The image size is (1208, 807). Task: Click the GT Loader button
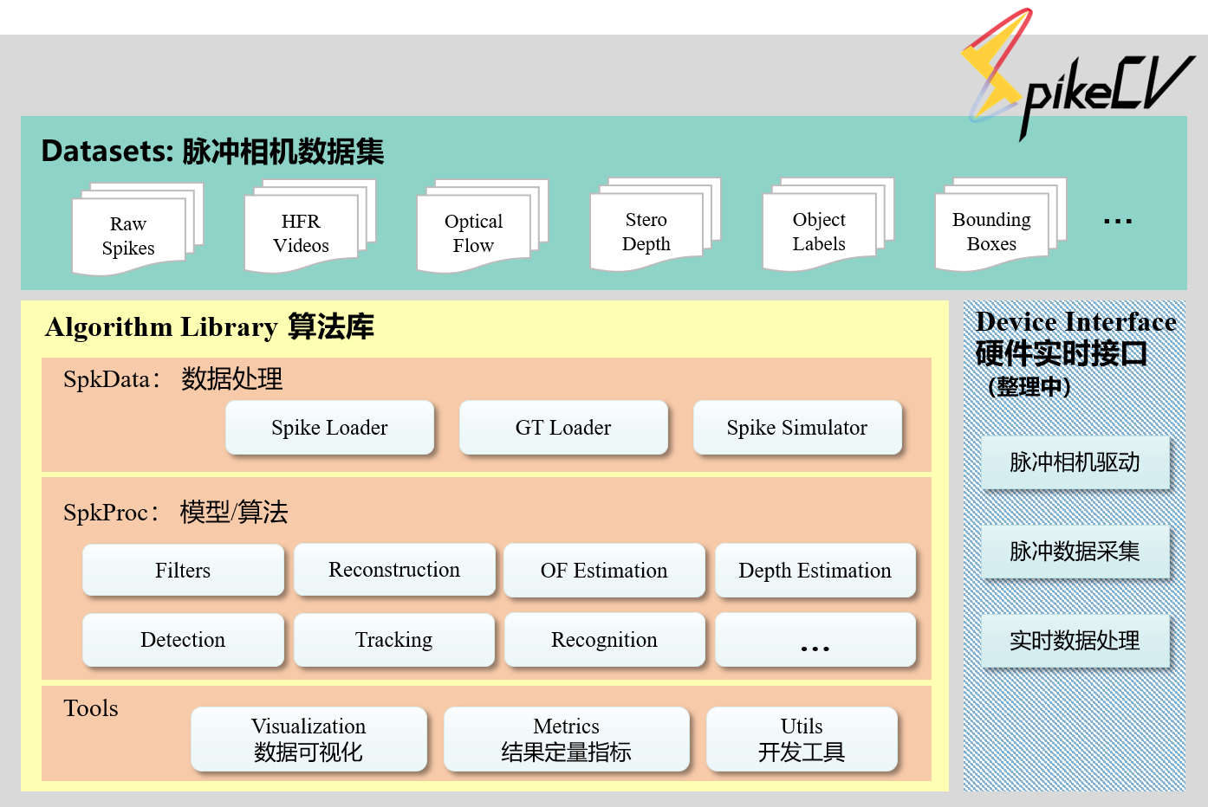[563, 428]
